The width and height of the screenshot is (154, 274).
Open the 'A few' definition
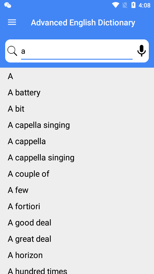[x=77, y=190]
